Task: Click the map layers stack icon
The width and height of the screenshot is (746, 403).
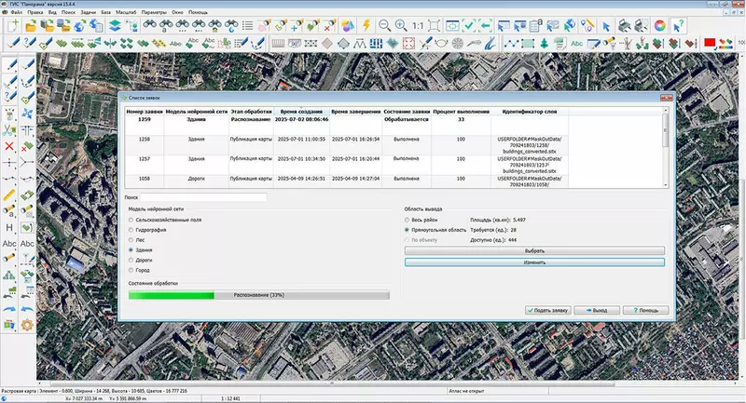Action: (x=114, y=25)
